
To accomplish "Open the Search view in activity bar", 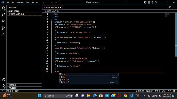I will click(x=3, y=15).
